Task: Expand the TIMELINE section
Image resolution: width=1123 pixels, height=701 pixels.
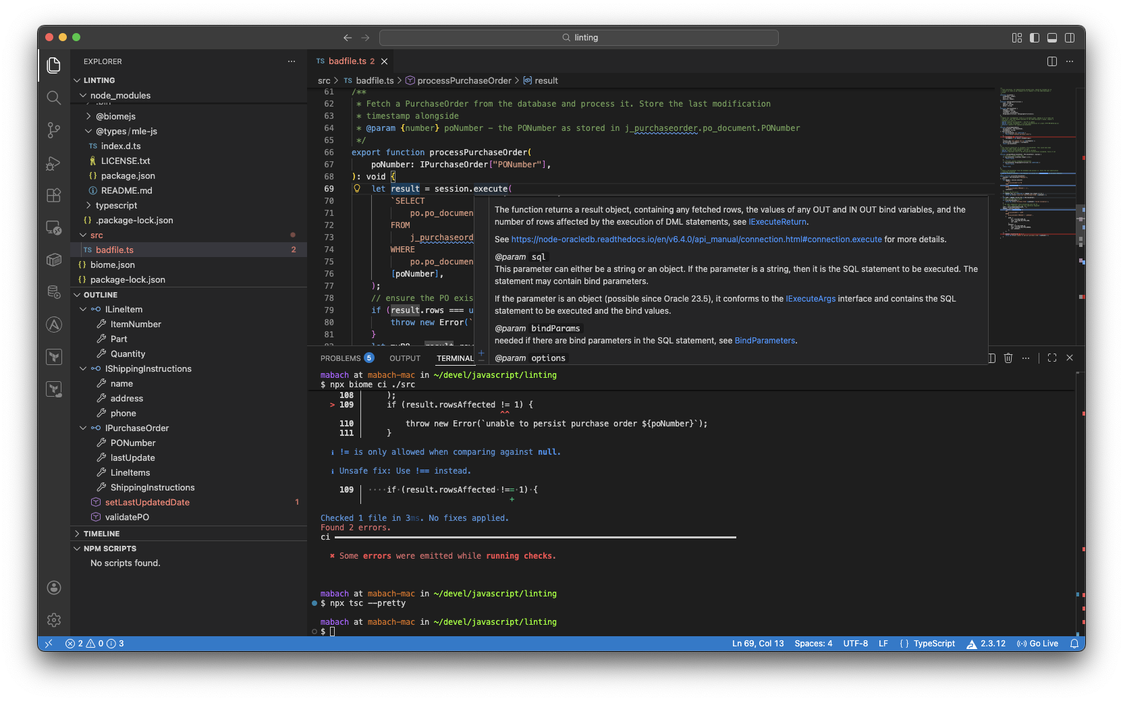Action: [x=101, y=534]
